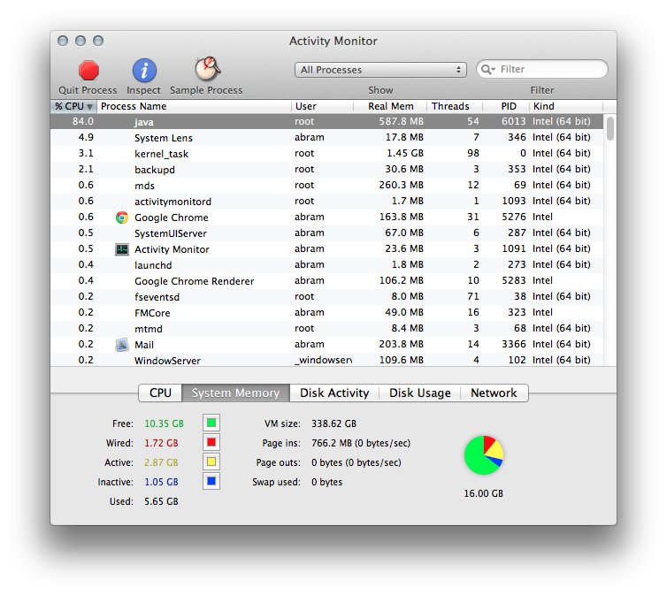Sort by Threads column header

click(455, 106)
